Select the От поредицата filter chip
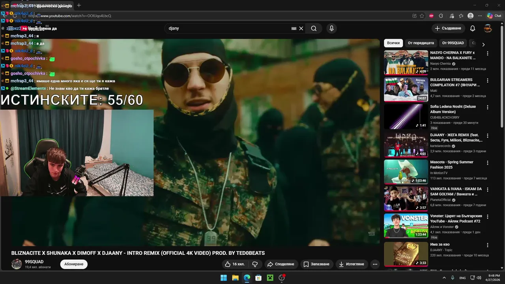The image size is (505, 284). [421, 43]
